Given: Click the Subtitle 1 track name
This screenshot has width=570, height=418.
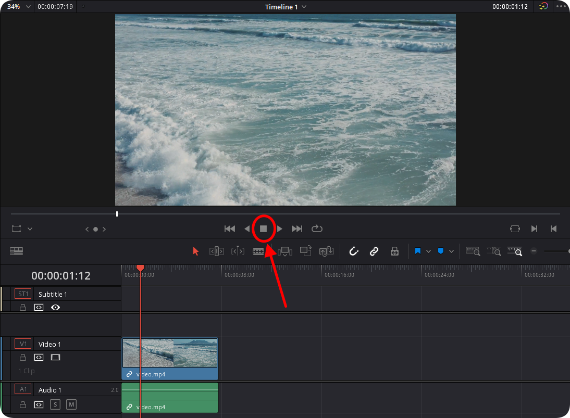Looking at the screenshot, I should tap(53, 295).
